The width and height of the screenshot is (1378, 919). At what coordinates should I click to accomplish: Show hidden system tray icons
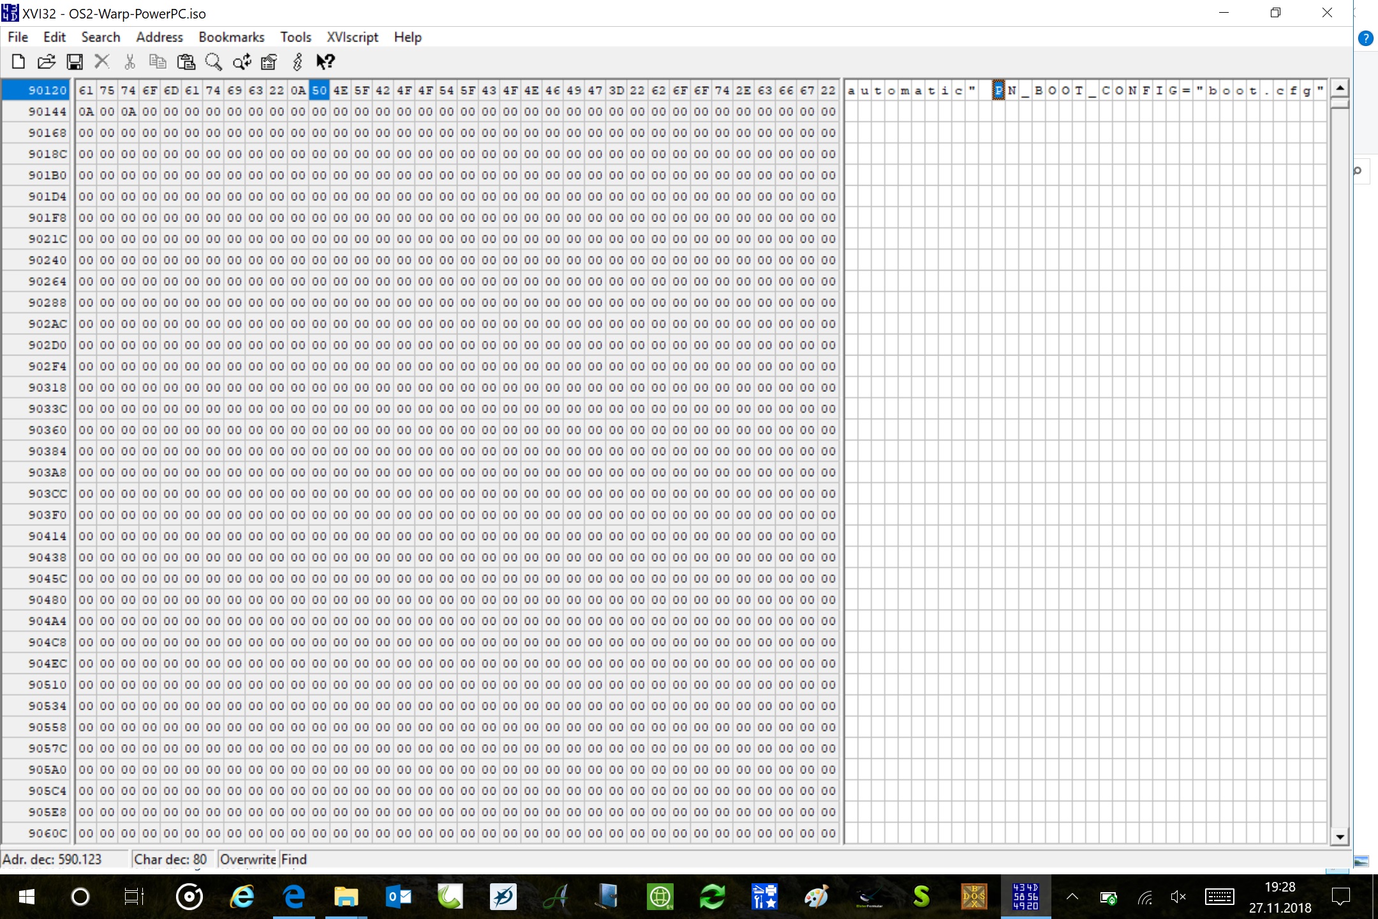pyautogui.click(x=1072, y=897)
